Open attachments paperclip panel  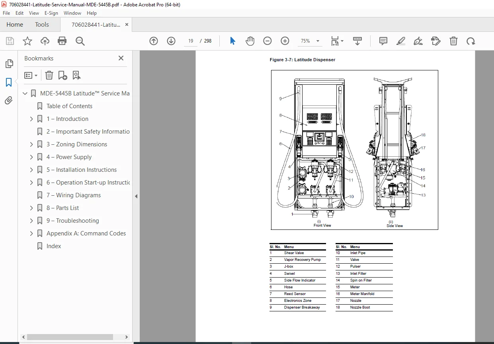(9, 100)
